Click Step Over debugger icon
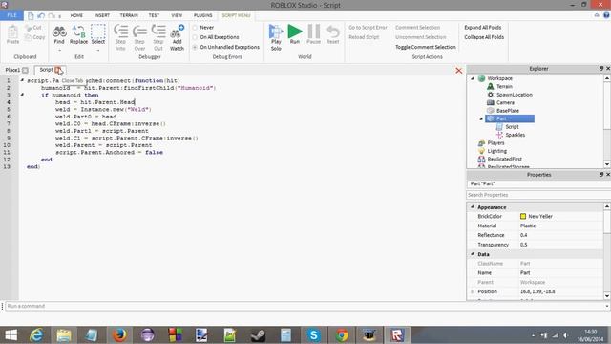The image size is (611, 344). (139, 31)
